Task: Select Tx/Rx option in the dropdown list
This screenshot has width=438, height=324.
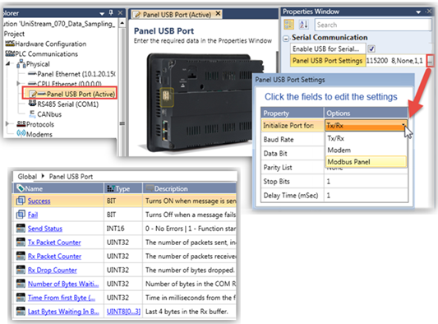Action: (366, 138)
